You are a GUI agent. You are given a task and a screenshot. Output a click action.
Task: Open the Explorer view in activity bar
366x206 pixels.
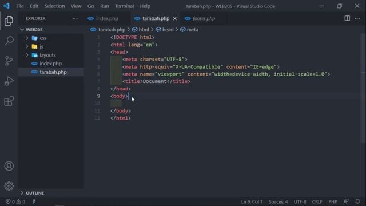9,21
